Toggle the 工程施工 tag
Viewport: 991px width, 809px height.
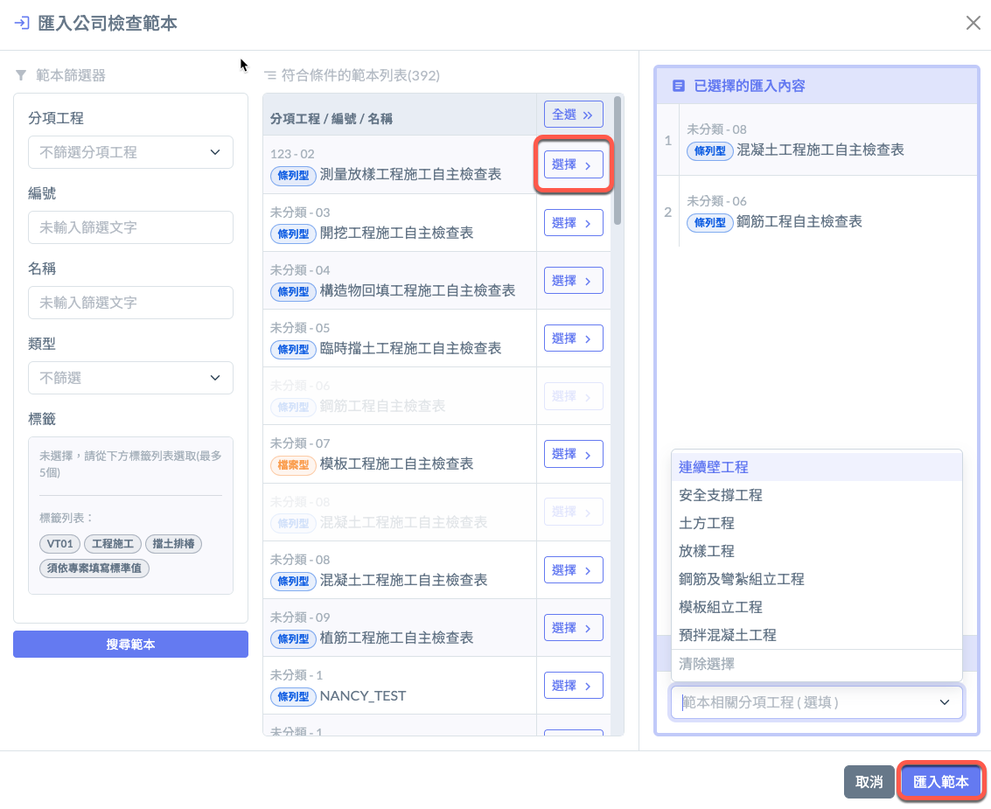112,544
